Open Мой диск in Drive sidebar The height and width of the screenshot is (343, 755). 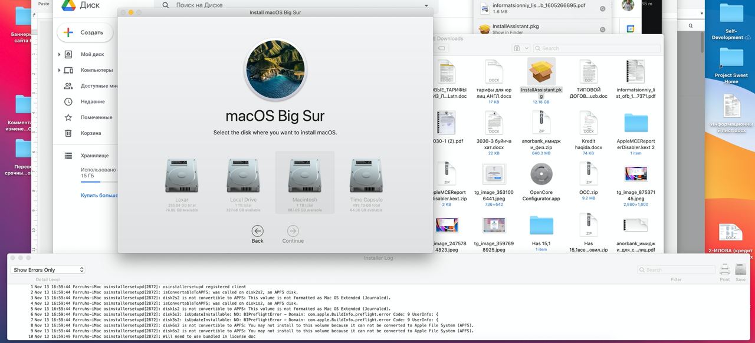point(92,54)
